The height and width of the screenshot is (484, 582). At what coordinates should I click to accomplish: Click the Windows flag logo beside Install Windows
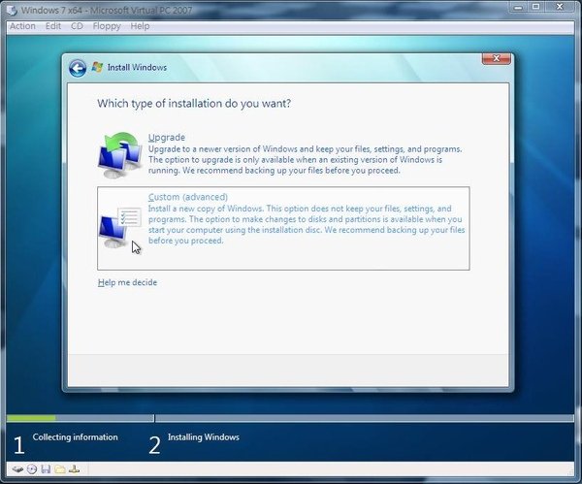(97, 68)
